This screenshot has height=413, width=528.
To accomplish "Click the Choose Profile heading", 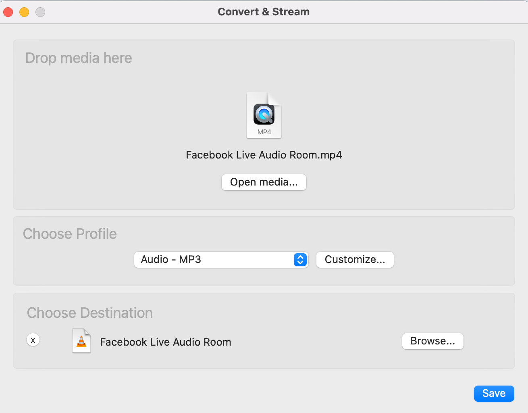I will pyautogui.click(x=70, y=234).
